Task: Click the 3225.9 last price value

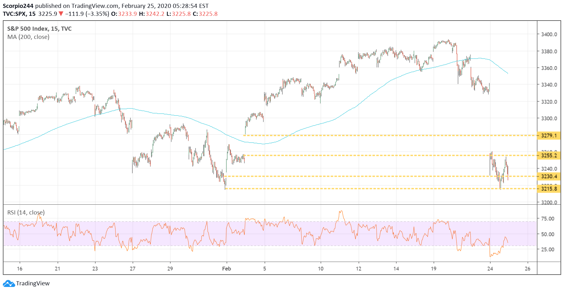Action: pyautogui.click(x=48, y=14)
